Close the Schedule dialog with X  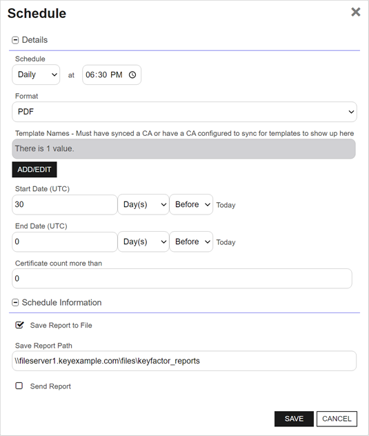click(x=356, y=12)
